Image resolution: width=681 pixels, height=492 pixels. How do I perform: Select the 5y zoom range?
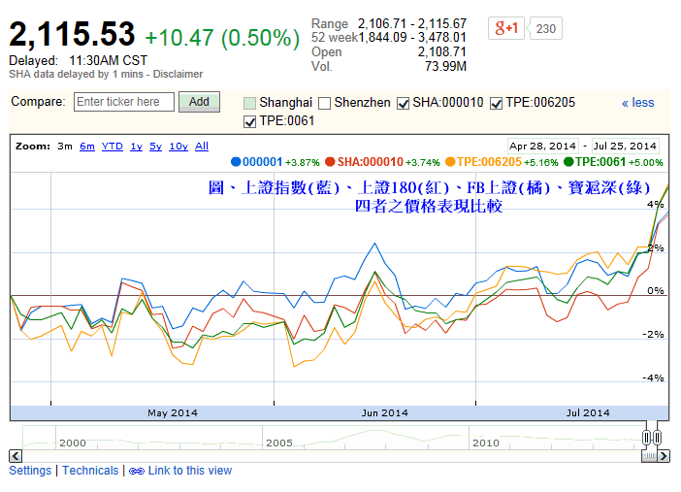[x=155, y=146]
